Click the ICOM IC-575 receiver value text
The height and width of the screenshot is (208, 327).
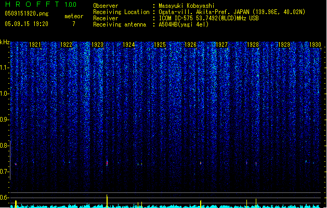click(x=209, y=18)
